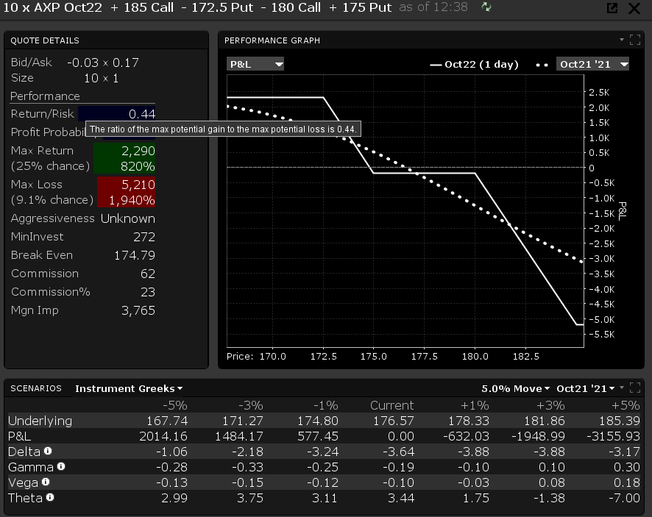Click the Current column header

[x=392, y=405]
